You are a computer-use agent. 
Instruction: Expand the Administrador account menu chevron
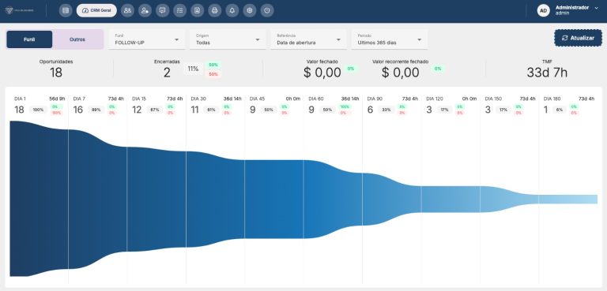point(596,8)
